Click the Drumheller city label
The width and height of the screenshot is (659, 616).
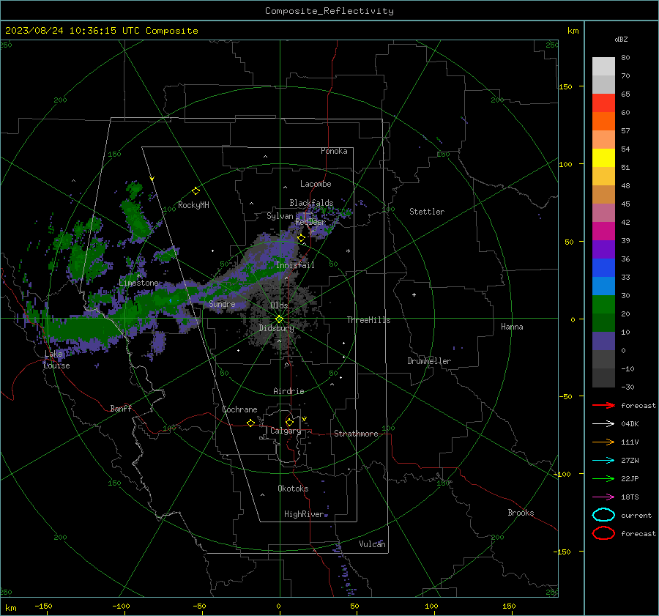(429, 361)
